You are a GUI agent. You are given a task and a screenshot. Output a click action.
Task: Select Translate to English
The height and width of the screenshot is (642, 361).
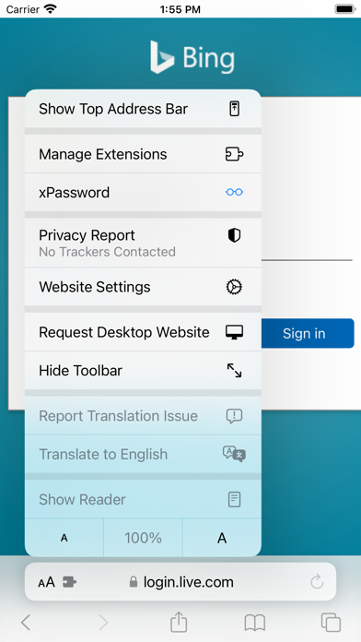click(143, 455)
